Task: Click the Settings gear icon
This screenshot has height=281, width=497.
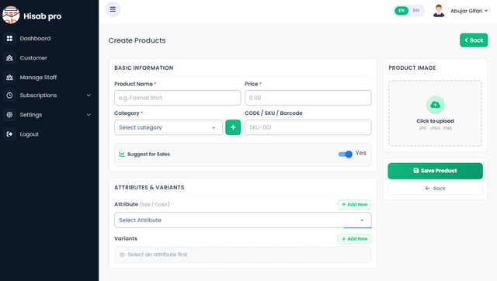Action: [x=9, y=115]
